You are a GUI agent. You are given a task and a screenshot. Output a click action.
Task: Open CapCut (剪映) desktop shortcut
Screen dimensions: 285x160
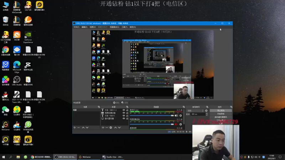[28, 66]
